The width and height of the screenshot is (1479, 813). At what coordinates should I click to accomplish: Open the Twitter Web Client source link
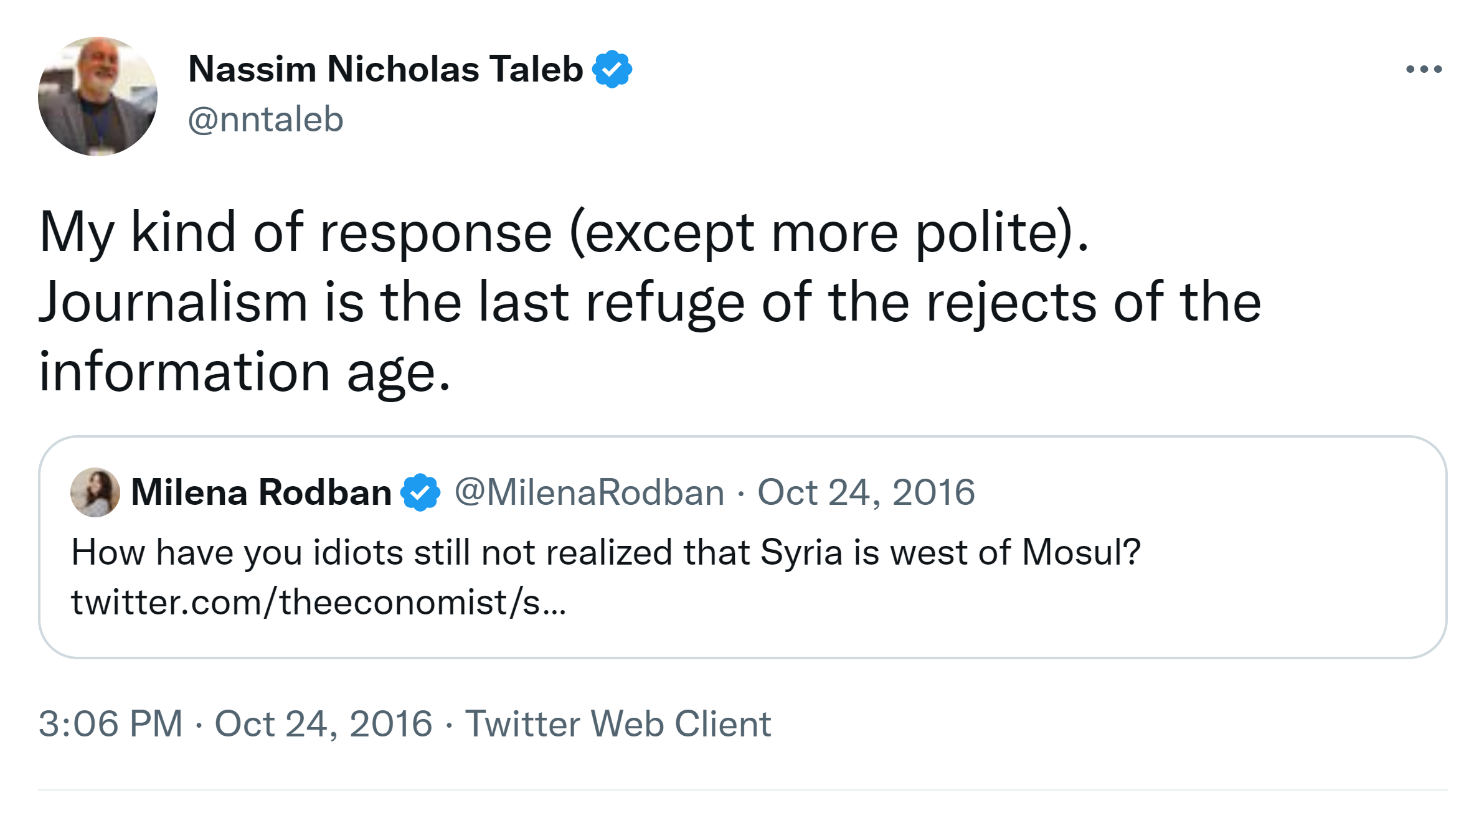coord(618,724)
